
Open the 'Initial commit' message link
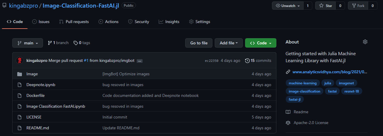[x=115, y=117]
